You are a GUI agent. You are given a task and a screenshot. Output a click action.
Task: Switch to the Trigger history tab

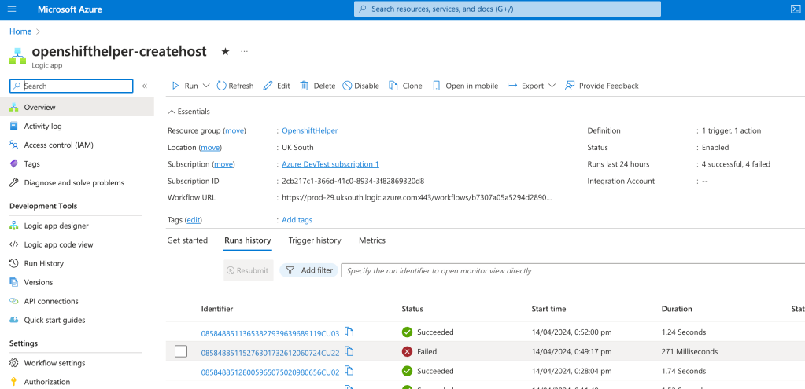click(315, 240)
